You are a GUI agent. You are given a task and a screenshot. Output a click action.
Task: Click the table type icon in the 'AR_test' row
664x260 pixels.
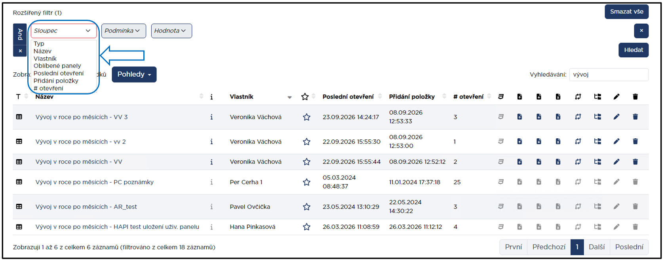point(19,206)
